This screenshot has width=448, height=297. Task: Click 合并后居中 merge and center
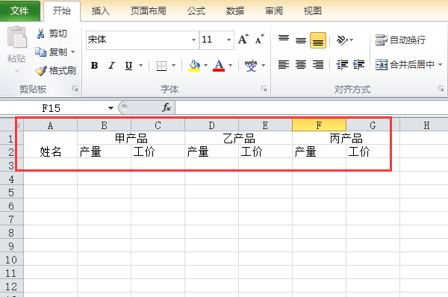click(405, 65)
